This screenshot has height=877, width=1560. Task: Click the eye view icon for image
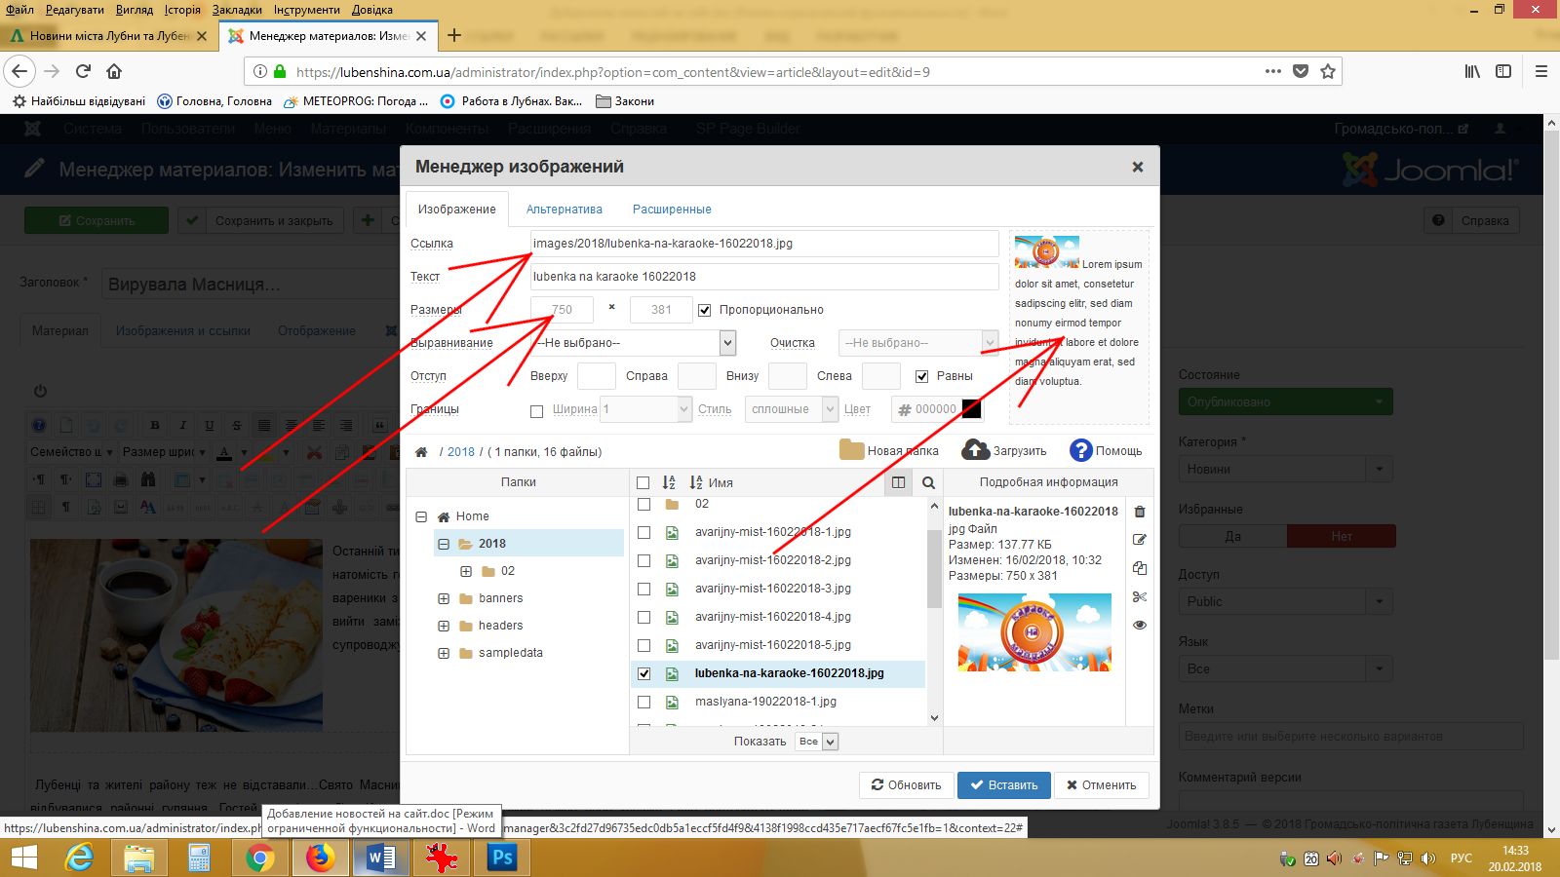1140,626
